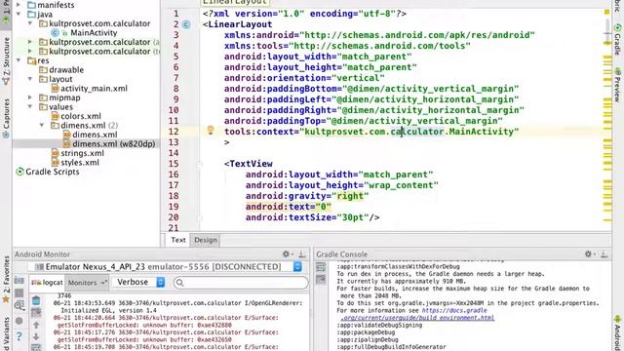Image resolution: width=624 pixels, height=351 pixels.
Task: Click the Gradle Scripts tree item
Action: (x=52, y=172)
